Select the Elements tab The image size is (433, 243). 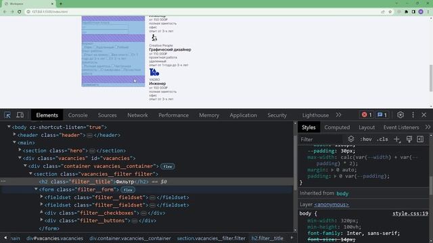[x=47, y=115]
